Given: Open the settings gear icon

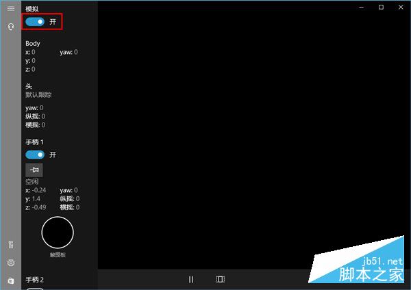Looking at the screenshot, I should click(x=10, y=263).
